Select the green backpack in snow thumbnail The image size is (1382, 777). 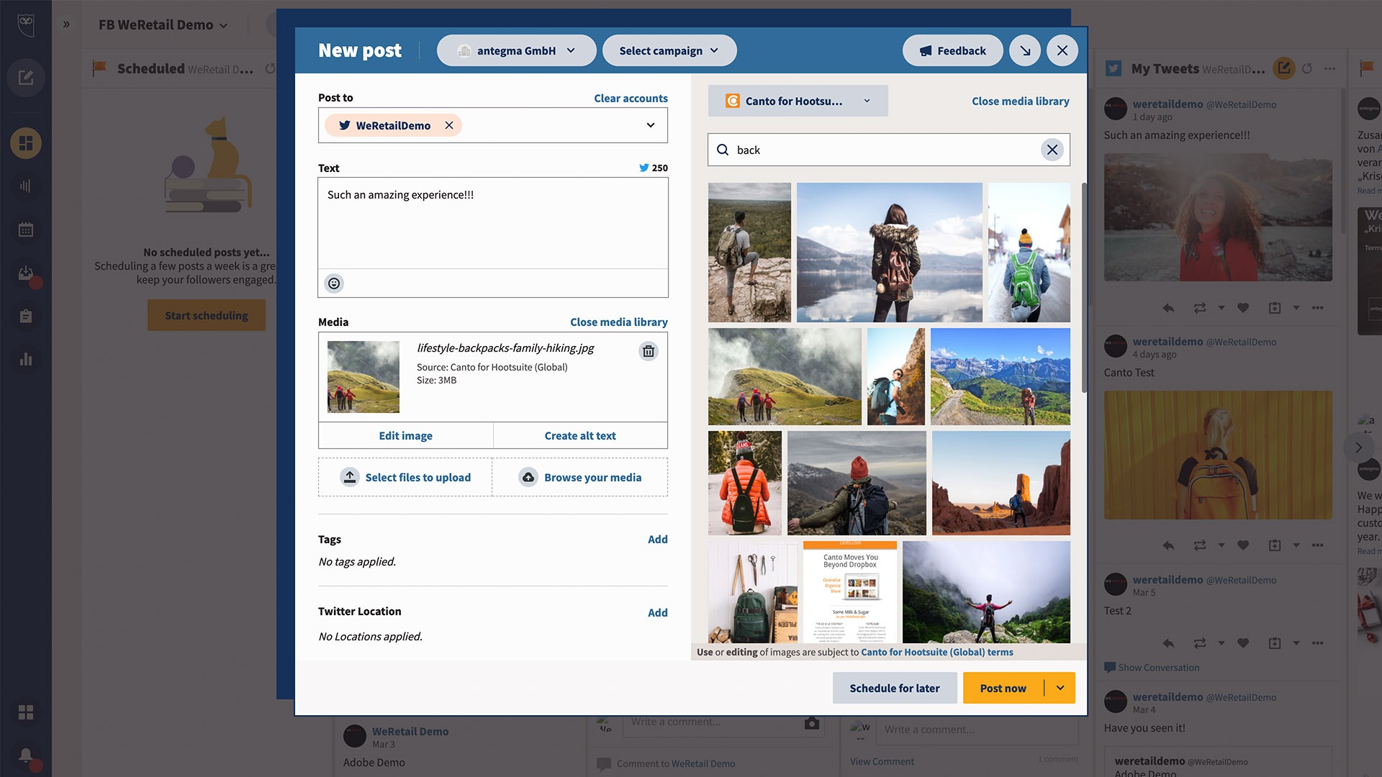pyautogui.click(x=1029, y=252)
